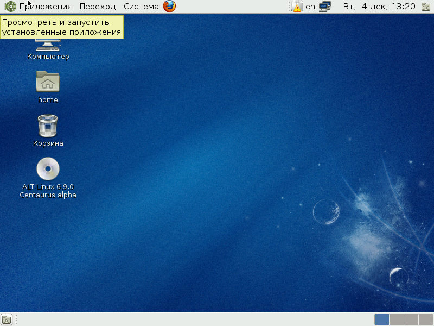
Task: Click the update warning tray icon
Action: click(x=297, y=7)
